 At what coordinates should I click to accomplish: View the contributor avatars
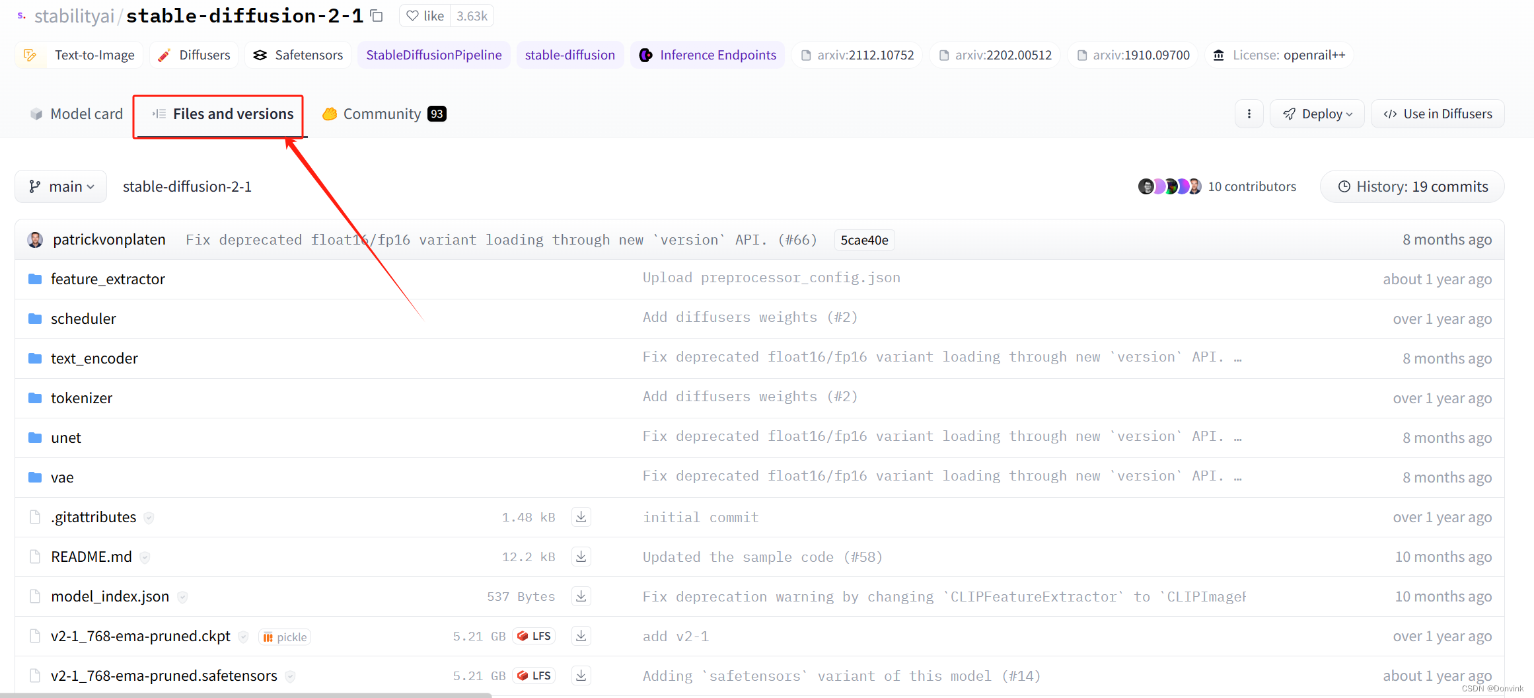1169,186
